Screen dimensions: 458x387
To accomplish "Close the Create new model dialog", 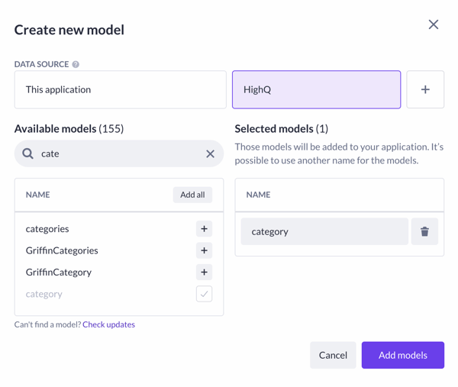I will [434, 24].
